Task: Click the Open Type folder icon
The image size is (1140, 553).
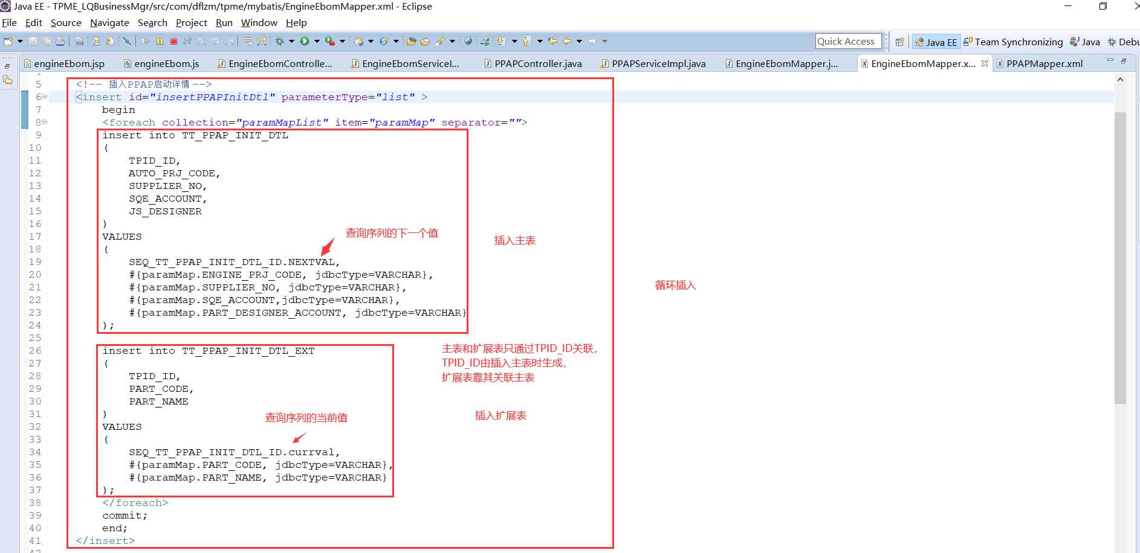Action: tap(412, 41)
